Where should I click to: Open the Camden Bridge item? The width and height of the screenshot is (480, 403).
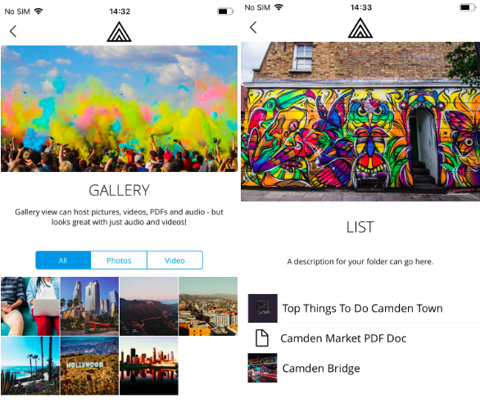[x=321, y=368]
